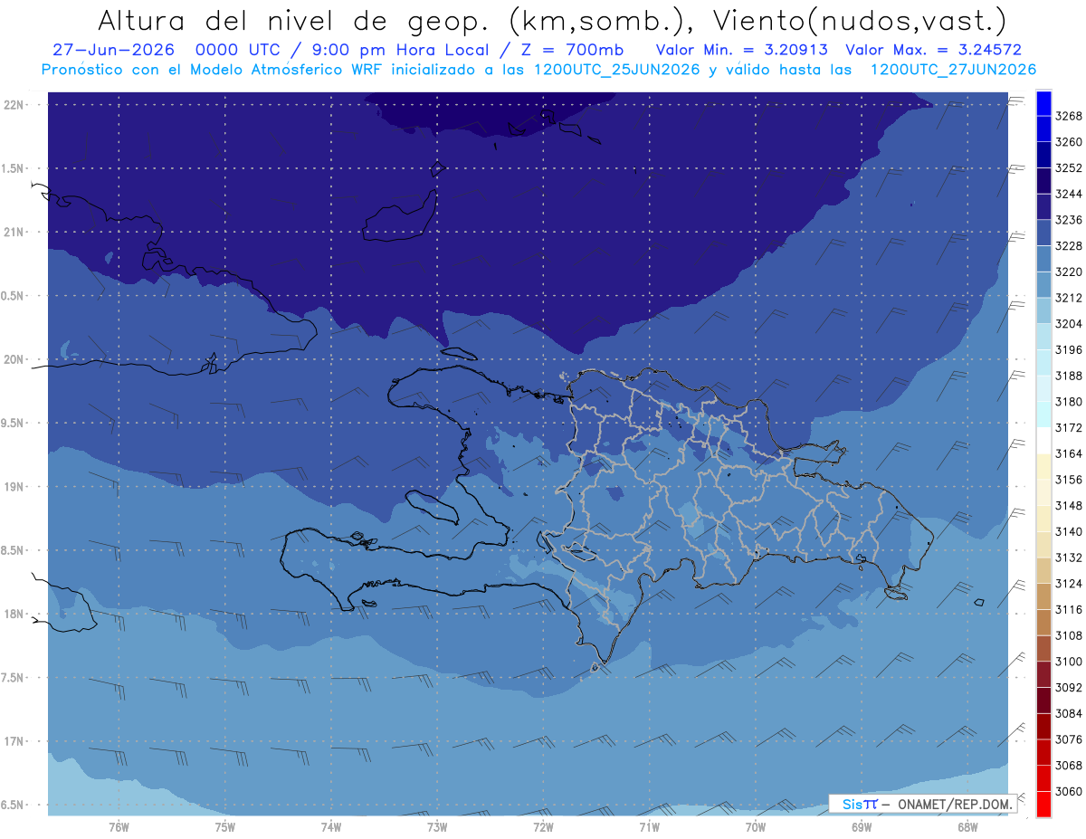Viewport: 1086px width, 839px height.
Task: Pick the color swatch between 3220 and 3212
Action: [x=1043, y=284]
